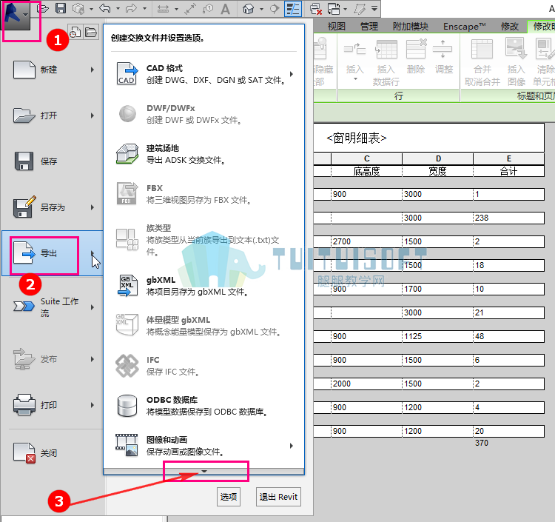Select the Text tool letter A icon
Image resolution: width=555 pixels, height=522 pixels.
pyautogui.click(x=225, y=9)
